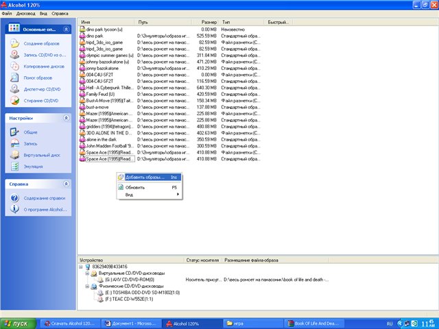Collapse the Справка panel chevron
This screenshot has height=329, width=439.
click(65, 184)
